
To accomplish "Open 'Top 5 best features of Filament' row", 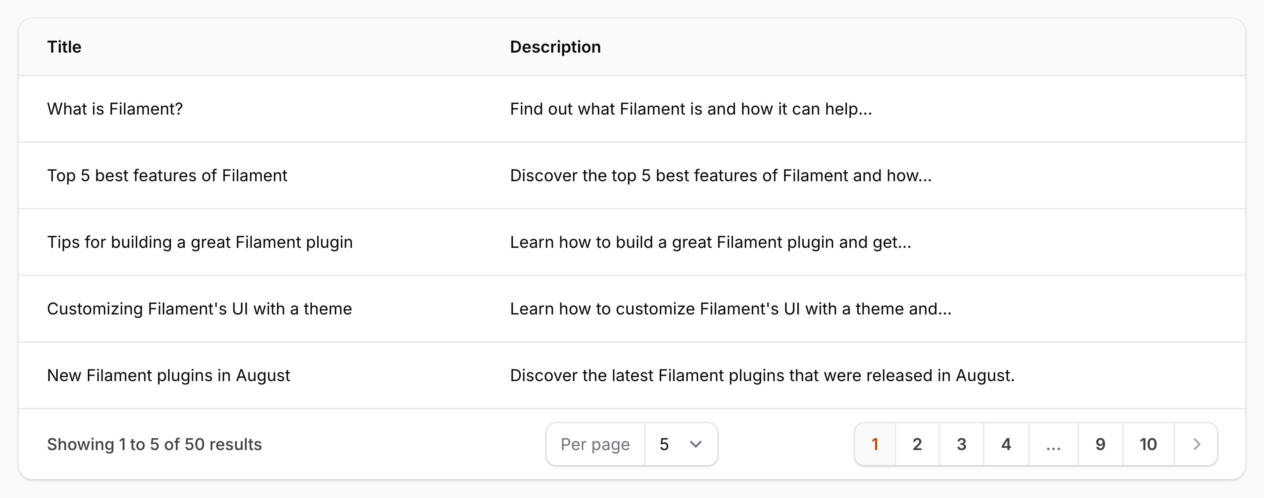I will pos(632,175).
